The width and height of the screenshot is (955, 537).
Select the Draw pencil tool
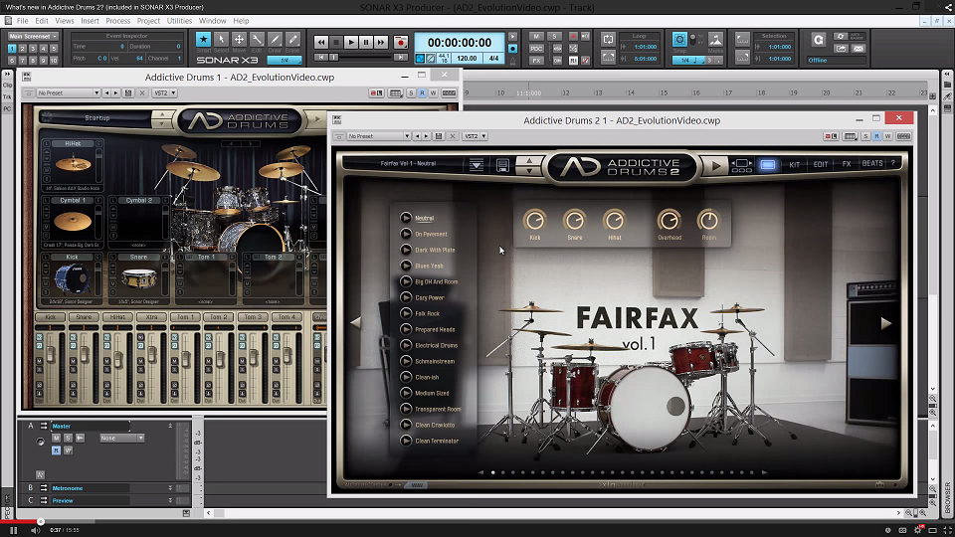pos(276,40)
